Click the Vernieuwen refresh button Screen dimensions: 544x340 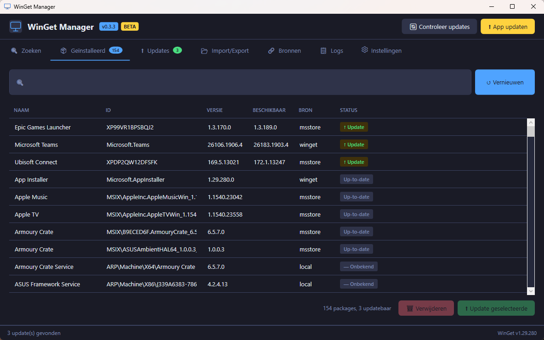click(505, 82)
